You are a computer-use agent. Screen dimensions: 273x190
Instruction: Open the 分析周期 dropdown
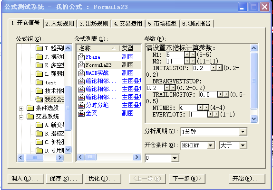tap(243, 132)
